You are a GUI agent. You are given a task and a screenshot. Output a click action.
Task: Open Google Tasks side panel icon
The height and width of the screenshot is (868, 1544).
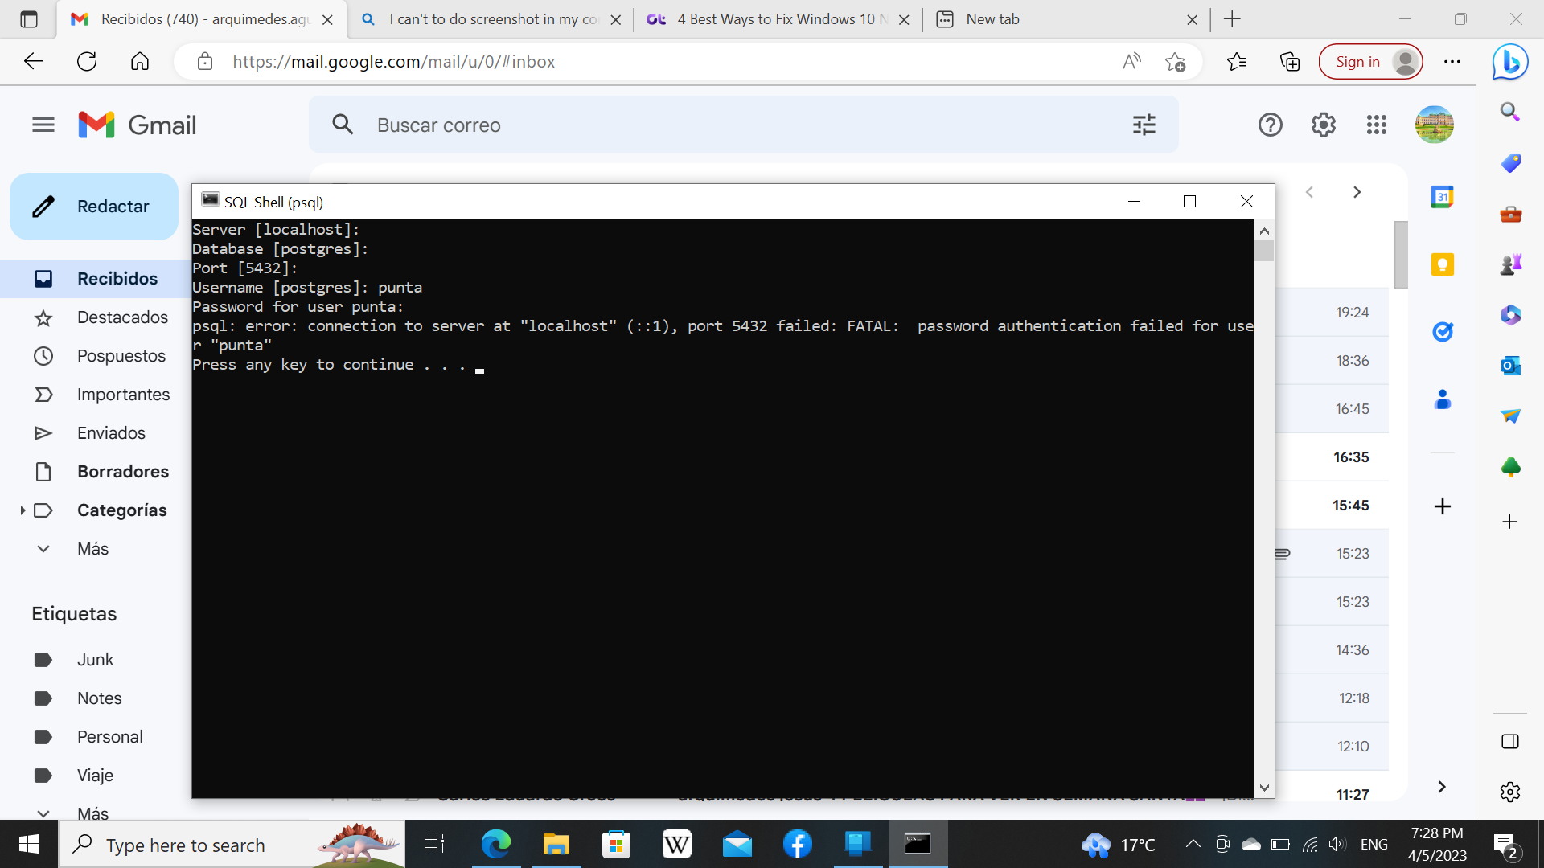[x=1442, y=331]
